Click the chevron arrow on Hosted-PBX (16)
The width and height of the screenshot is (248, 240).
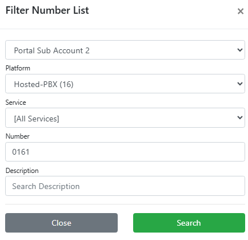pos(240,84)
